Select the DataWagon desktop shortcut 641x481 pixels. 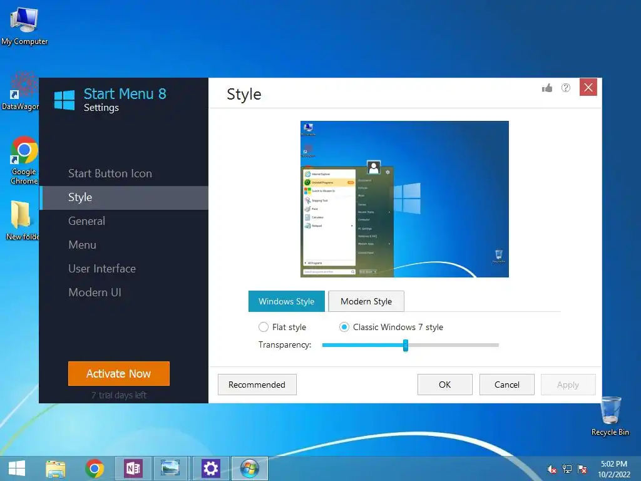coord(21,92)
